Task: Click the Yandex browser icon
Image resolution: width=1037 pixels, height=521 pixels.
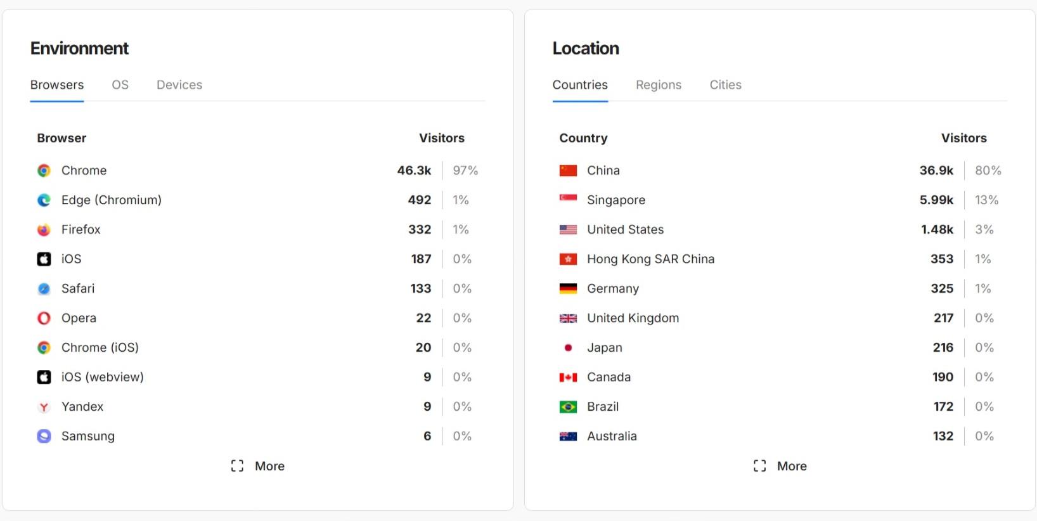Action: 44,407
